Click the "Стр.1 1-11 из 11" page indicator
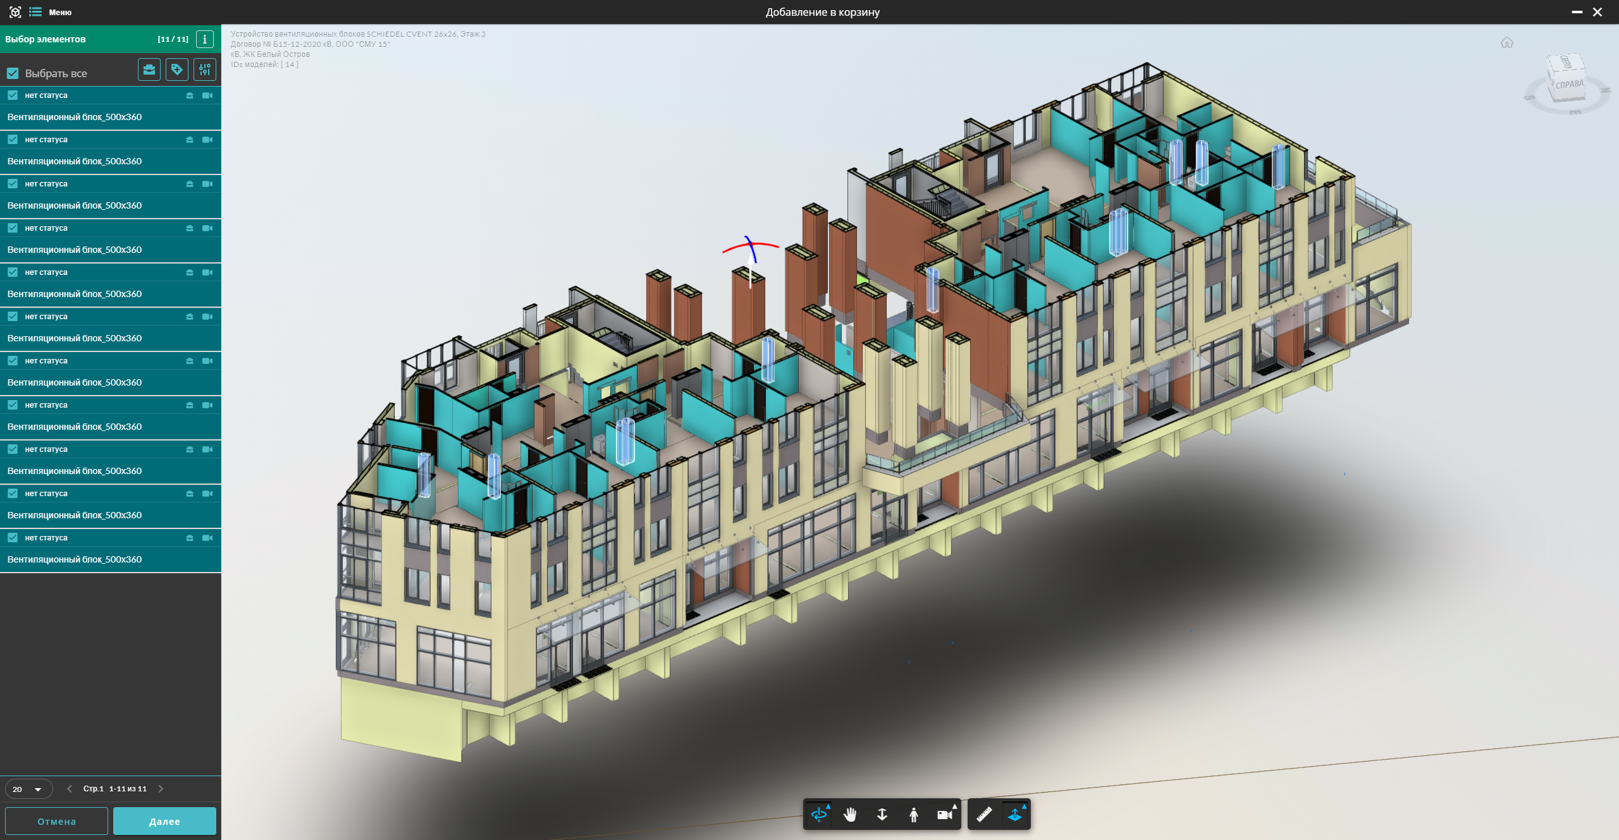This screenshot has width=1619, height=840. [115, 789]
